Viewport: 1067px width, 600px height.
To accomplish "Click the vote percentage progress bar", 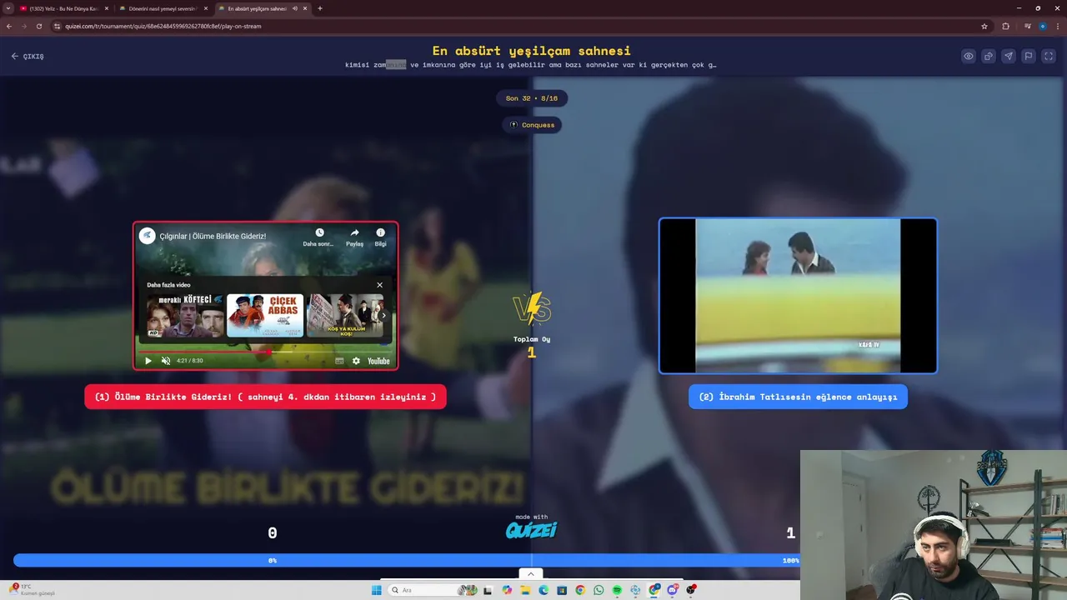I will point(407,561).
